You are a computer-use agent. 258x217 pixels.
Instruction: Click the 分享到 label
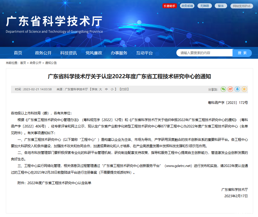pyautogui.click(x=213, y=90)
